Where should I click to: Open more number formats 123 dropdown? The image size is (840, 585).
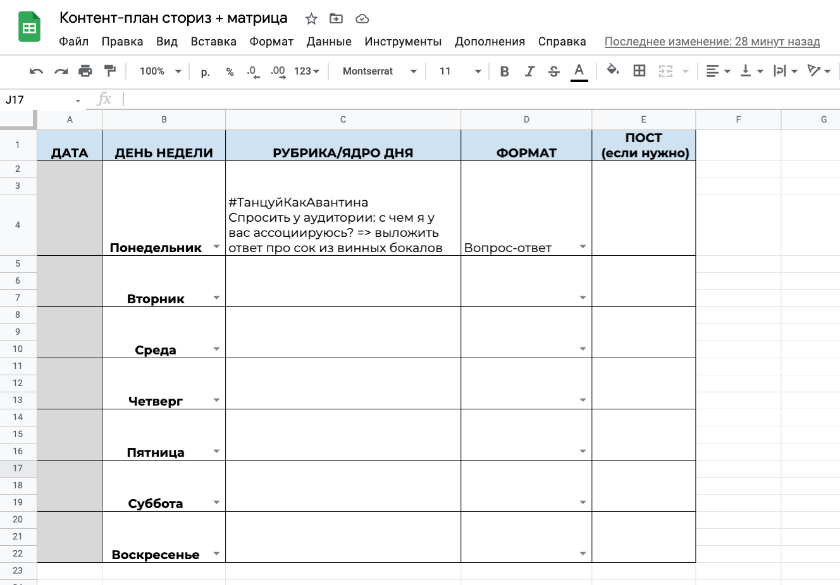coord(307,71)
